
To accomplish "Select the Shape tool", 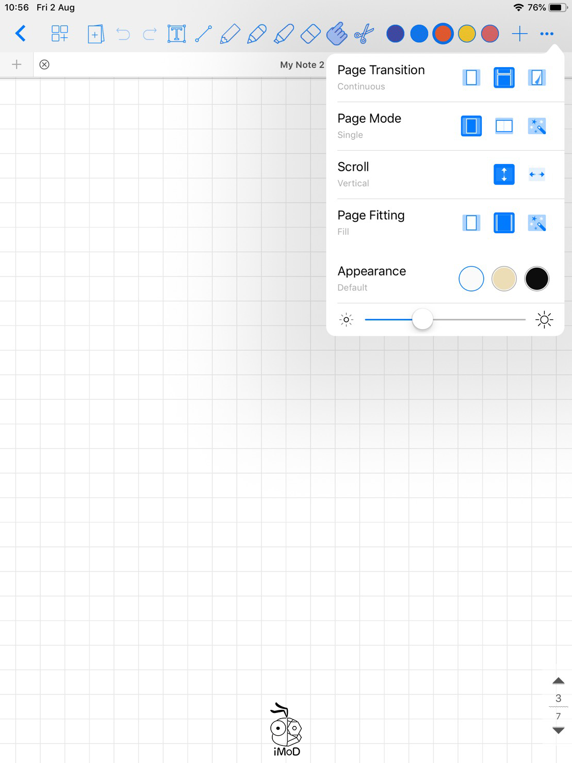I will tap(203, 33).
